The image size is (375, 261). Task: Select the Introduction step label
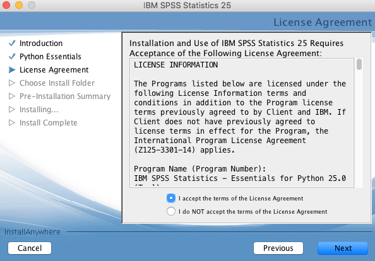[x=41, y=43]
